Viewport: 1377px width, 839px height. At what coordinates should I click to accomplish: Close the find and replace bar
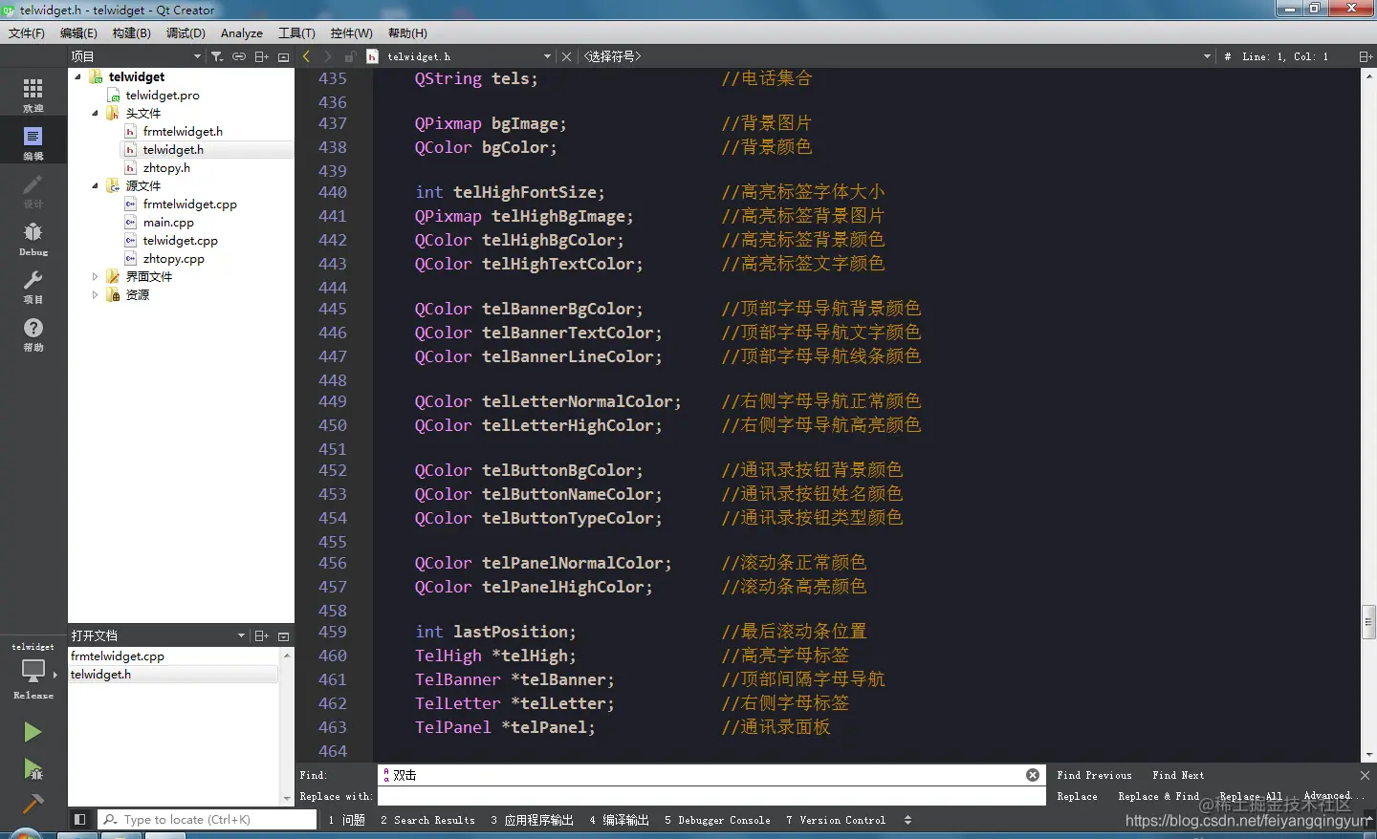1365,775
